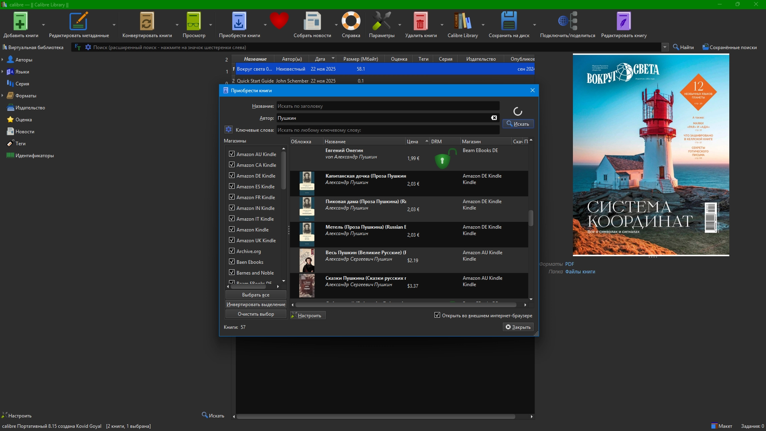Open the PDF format link
766x431 pixels.
click(x=569, y=264)
